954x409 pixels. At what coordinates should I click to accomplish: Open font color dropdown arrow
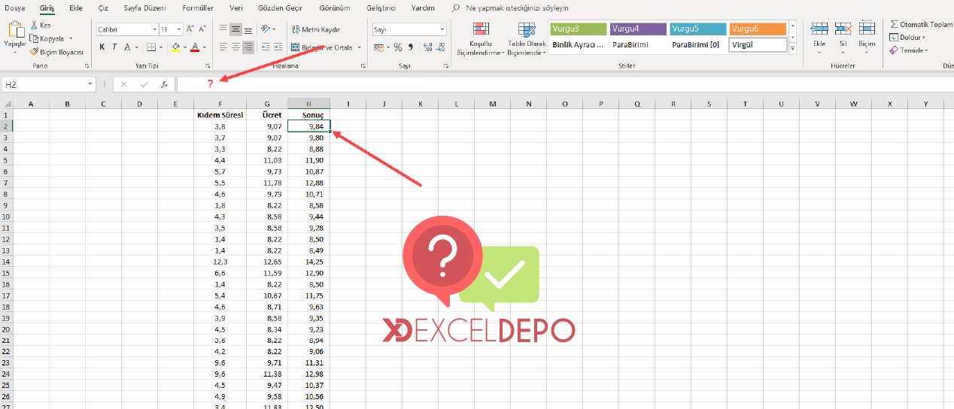click(x=205, y=47)
